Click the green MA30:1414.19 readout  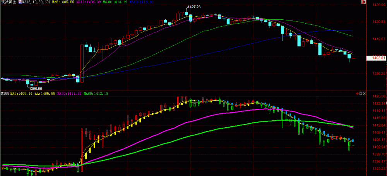115,2
